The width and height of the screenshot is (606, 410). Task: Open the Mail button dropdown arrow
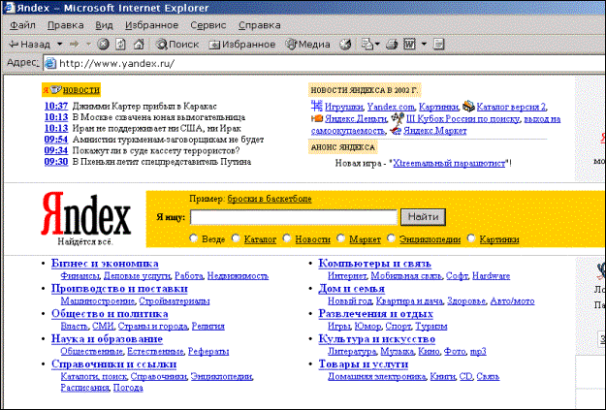(377, 45)
